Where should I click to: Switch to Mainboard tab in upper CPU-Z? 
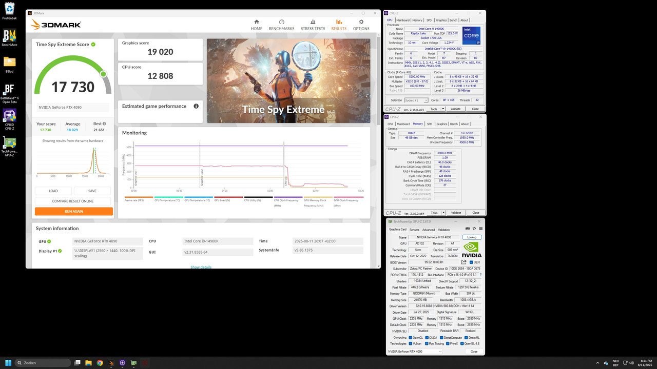(x=403, y=20)
